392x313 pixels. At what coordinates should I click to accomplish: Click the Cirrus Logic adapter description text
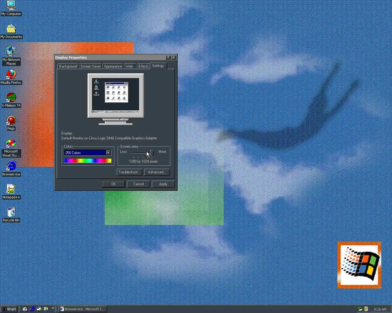click(x=109, y=138)
